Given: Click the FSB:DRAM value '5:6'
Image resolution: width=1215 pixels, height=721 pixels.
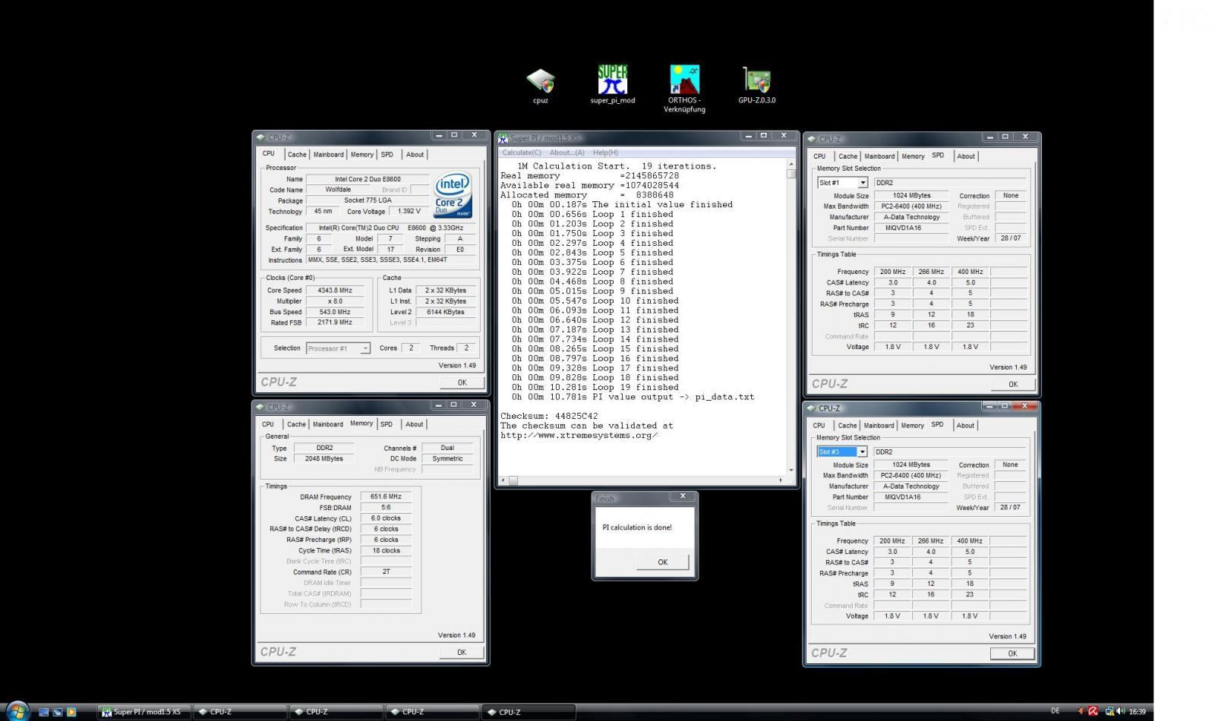Looking at the screenshot, I should (386, 508).
